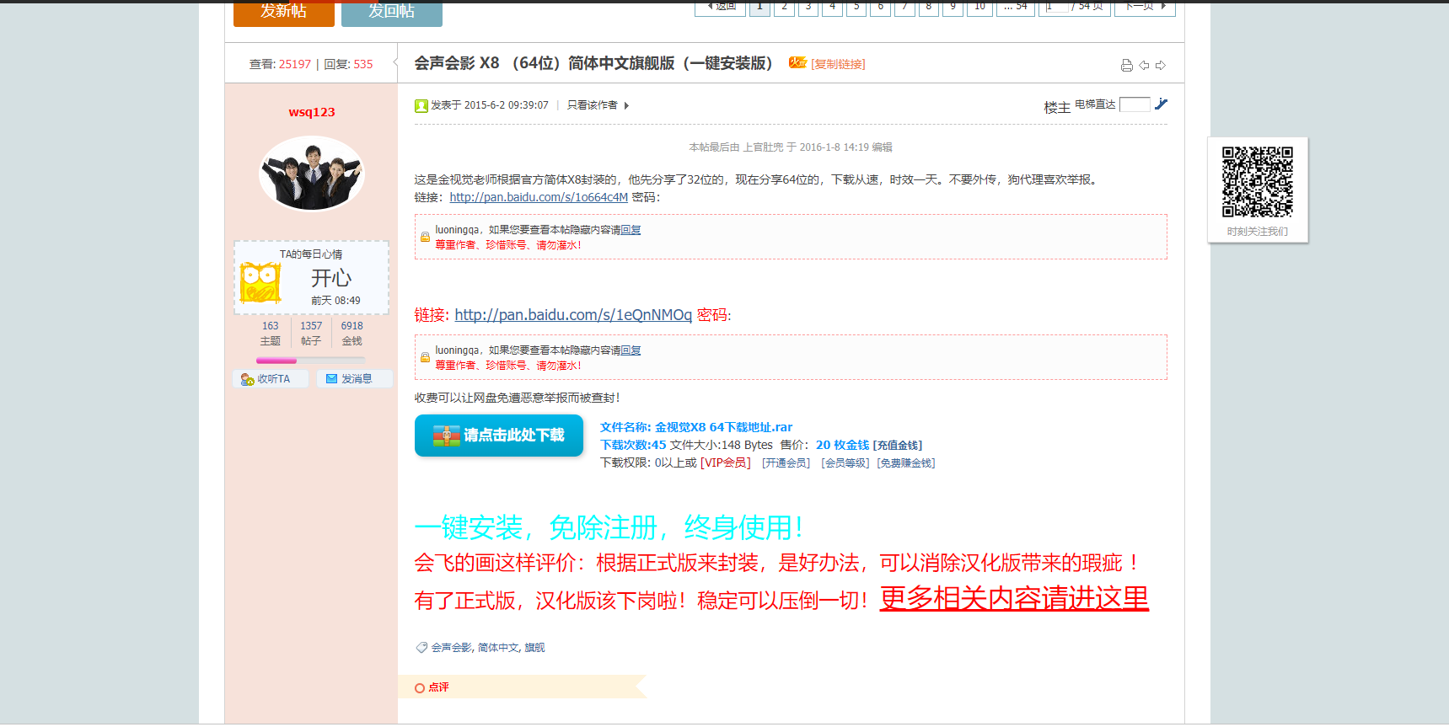Screen dimensions: 1449x727
Task: Go to next thread arrow icon
Action: pyautogui.click(x=1161, y=65)
